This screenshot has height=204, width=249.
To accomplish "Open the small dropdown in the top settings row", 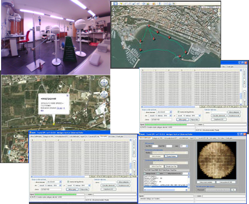I will click(183, 146).
